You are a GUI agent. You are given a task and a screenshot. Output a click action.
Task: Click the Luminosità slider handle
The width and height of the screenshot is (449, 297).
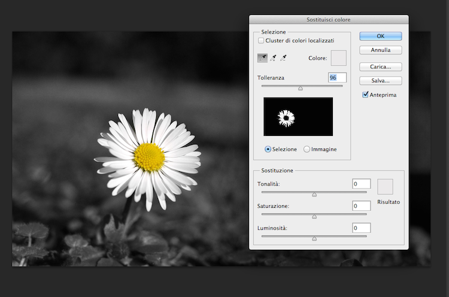point(314,238)
